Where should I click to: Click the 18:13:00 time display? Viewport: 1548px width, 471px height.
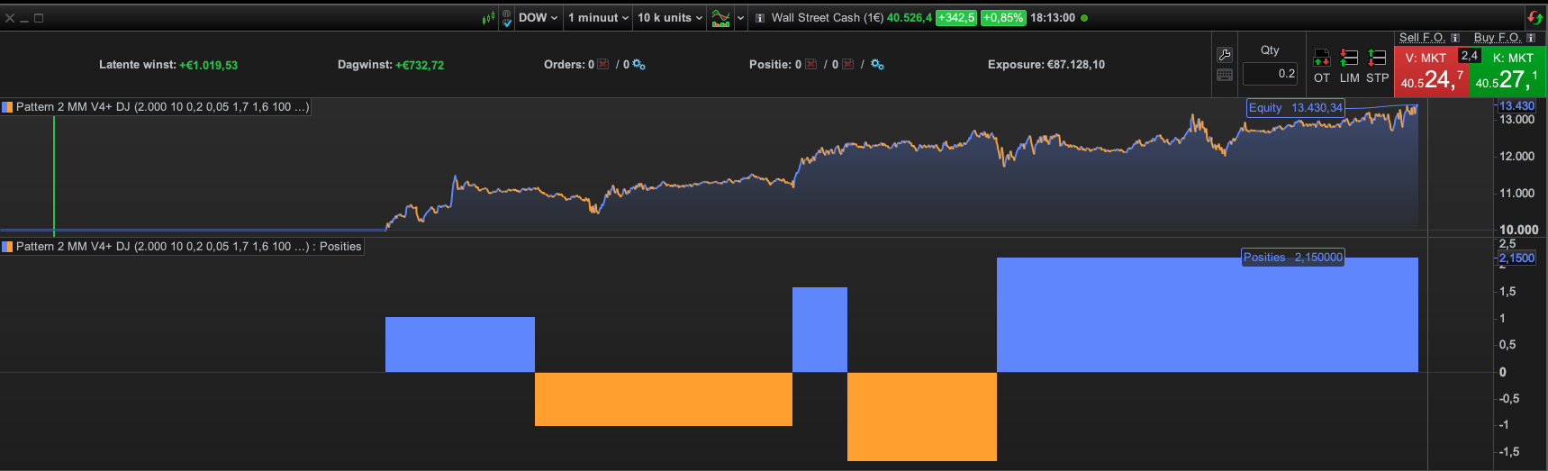click(1053, 18)
